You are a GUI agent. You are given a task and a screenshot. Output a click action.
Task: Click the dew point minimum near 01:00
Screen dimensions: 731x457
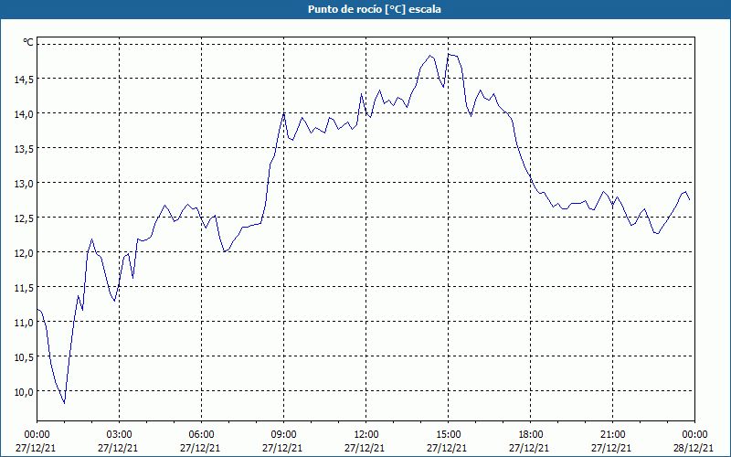[64, 402]
